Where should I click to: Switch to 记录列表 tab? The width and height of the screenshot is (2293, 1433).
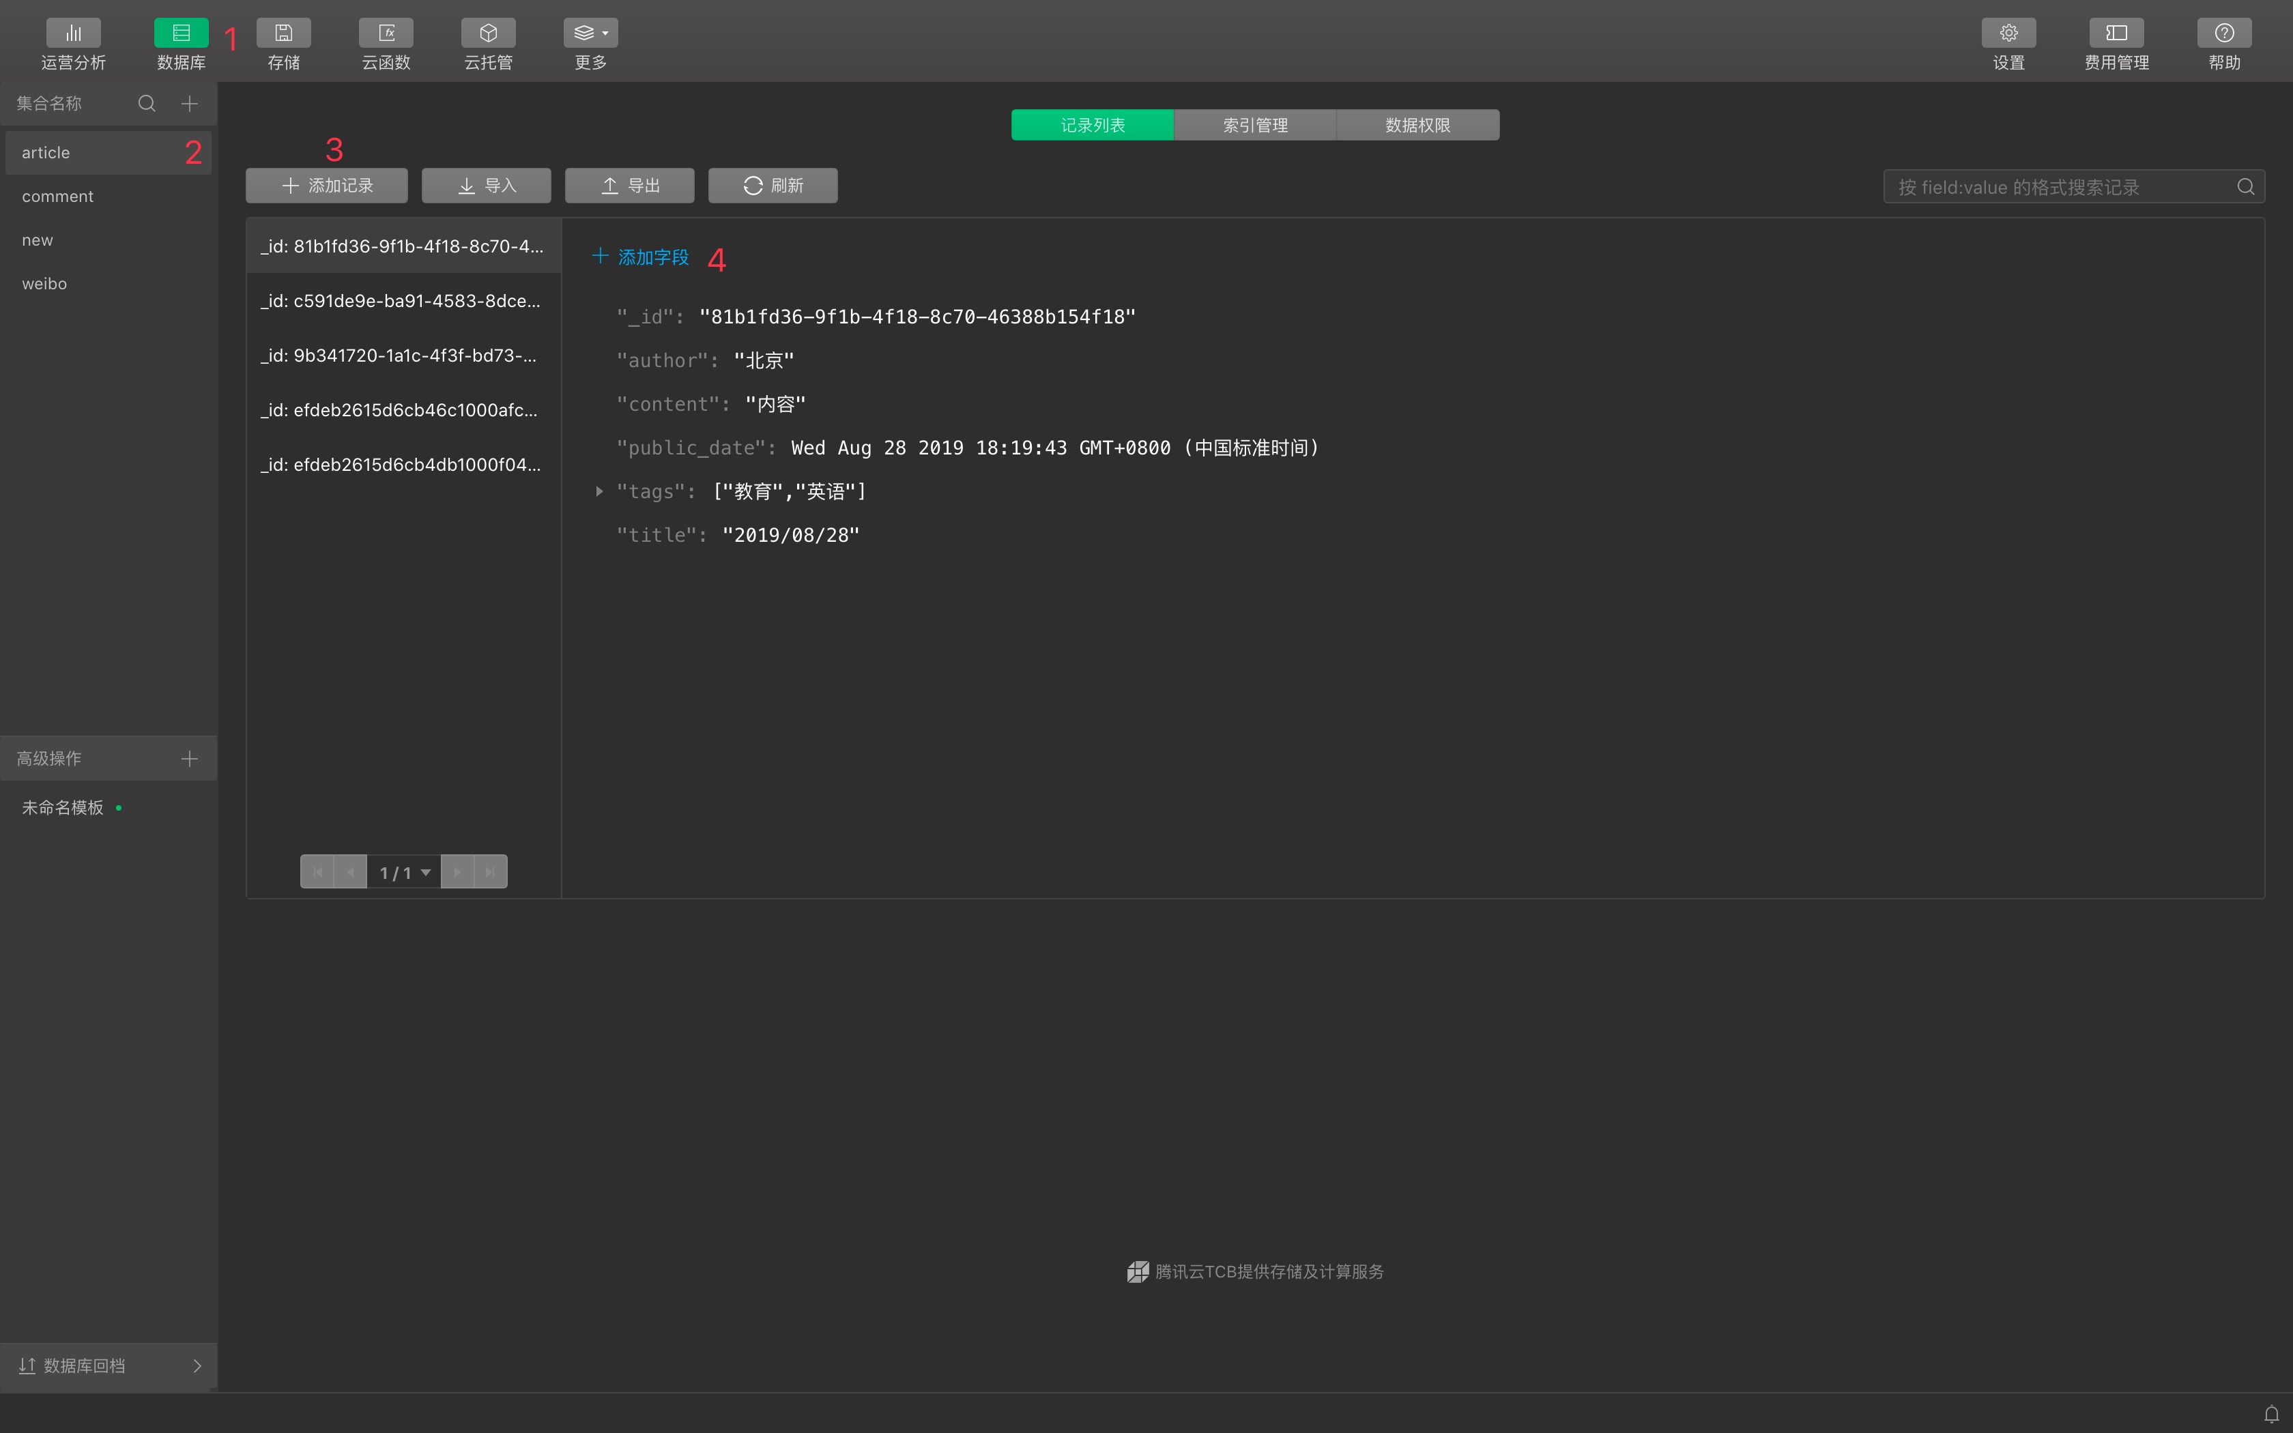click(1093, 125)
